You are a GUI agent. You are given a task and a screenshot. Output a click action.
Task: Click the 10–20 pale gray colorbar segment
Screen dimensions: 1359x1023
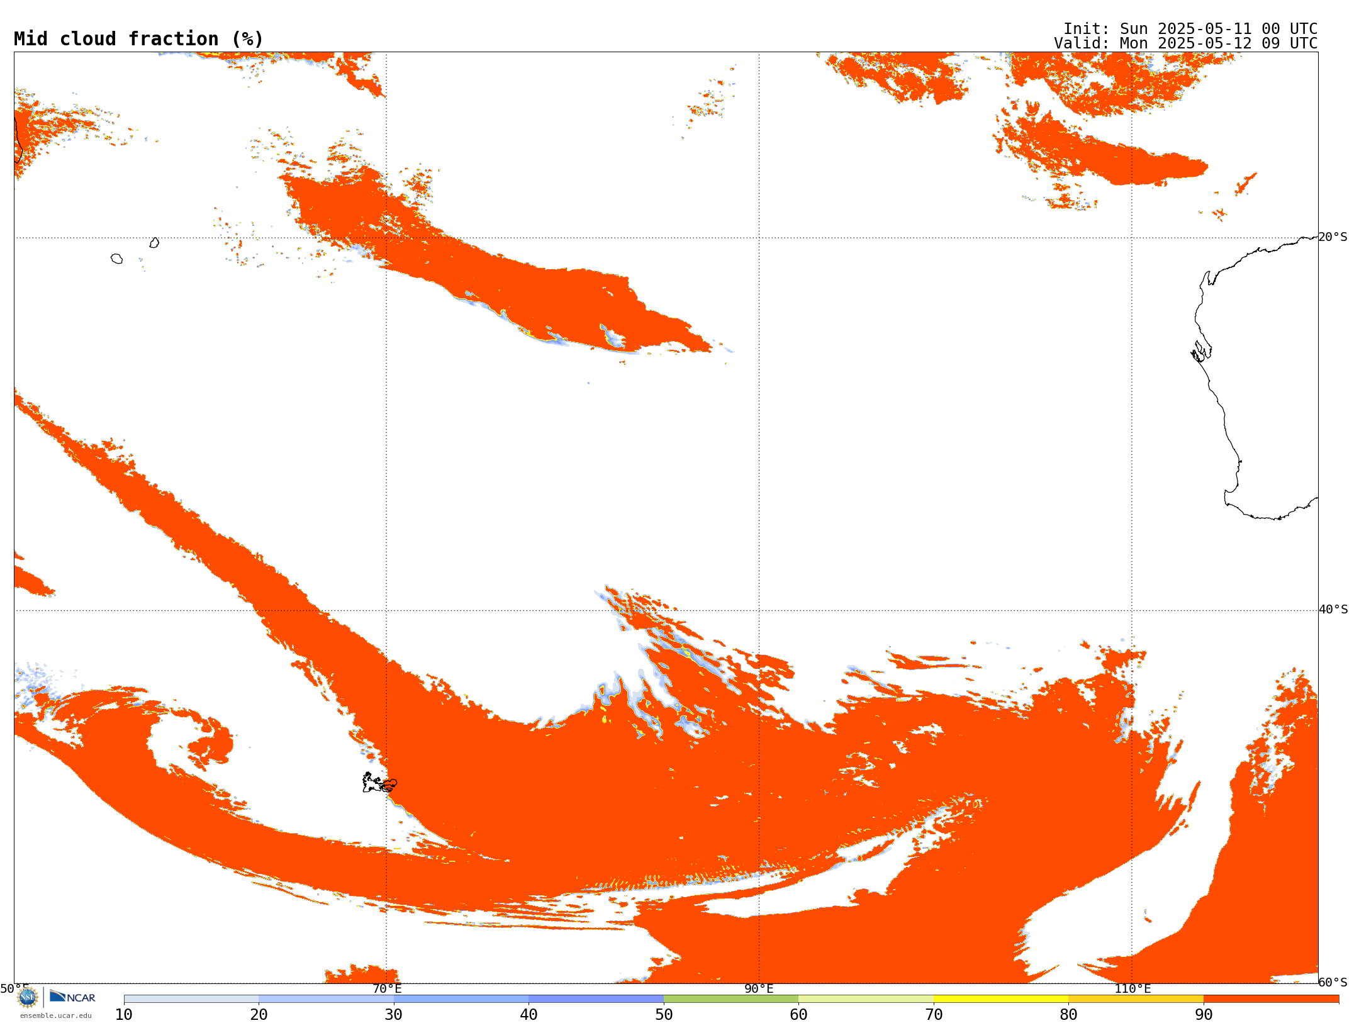click(191, 999)
